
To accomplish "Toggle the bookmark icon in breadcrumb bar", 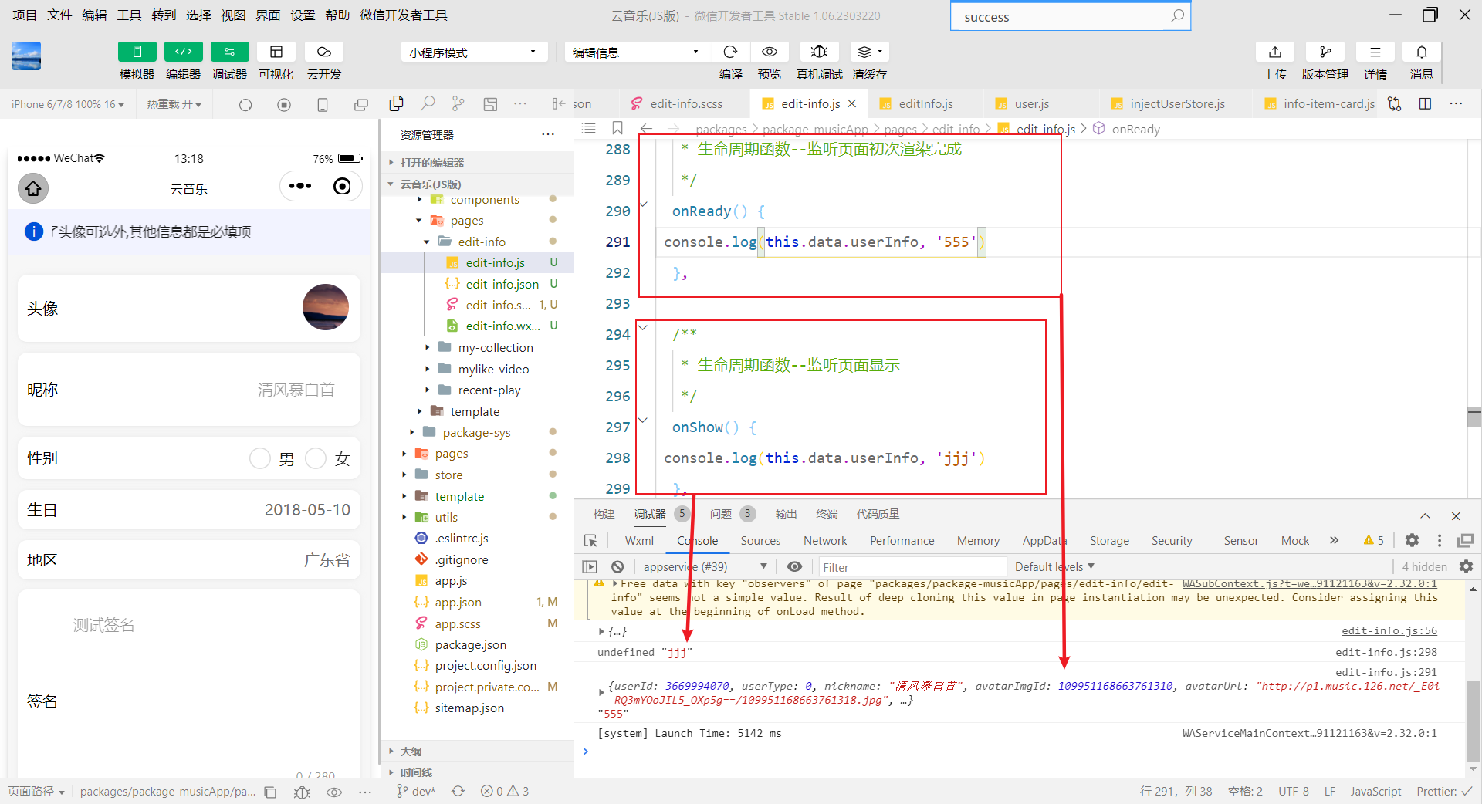I will click(617, 128).
